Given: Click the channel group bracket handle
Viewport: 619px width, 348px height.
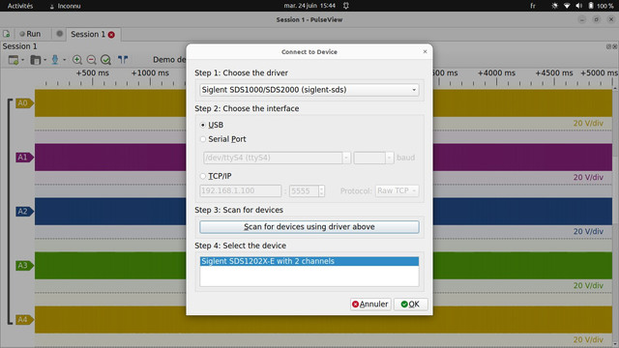Looking at the screenshot, I should pyautogui.click(x=10, y=212).
